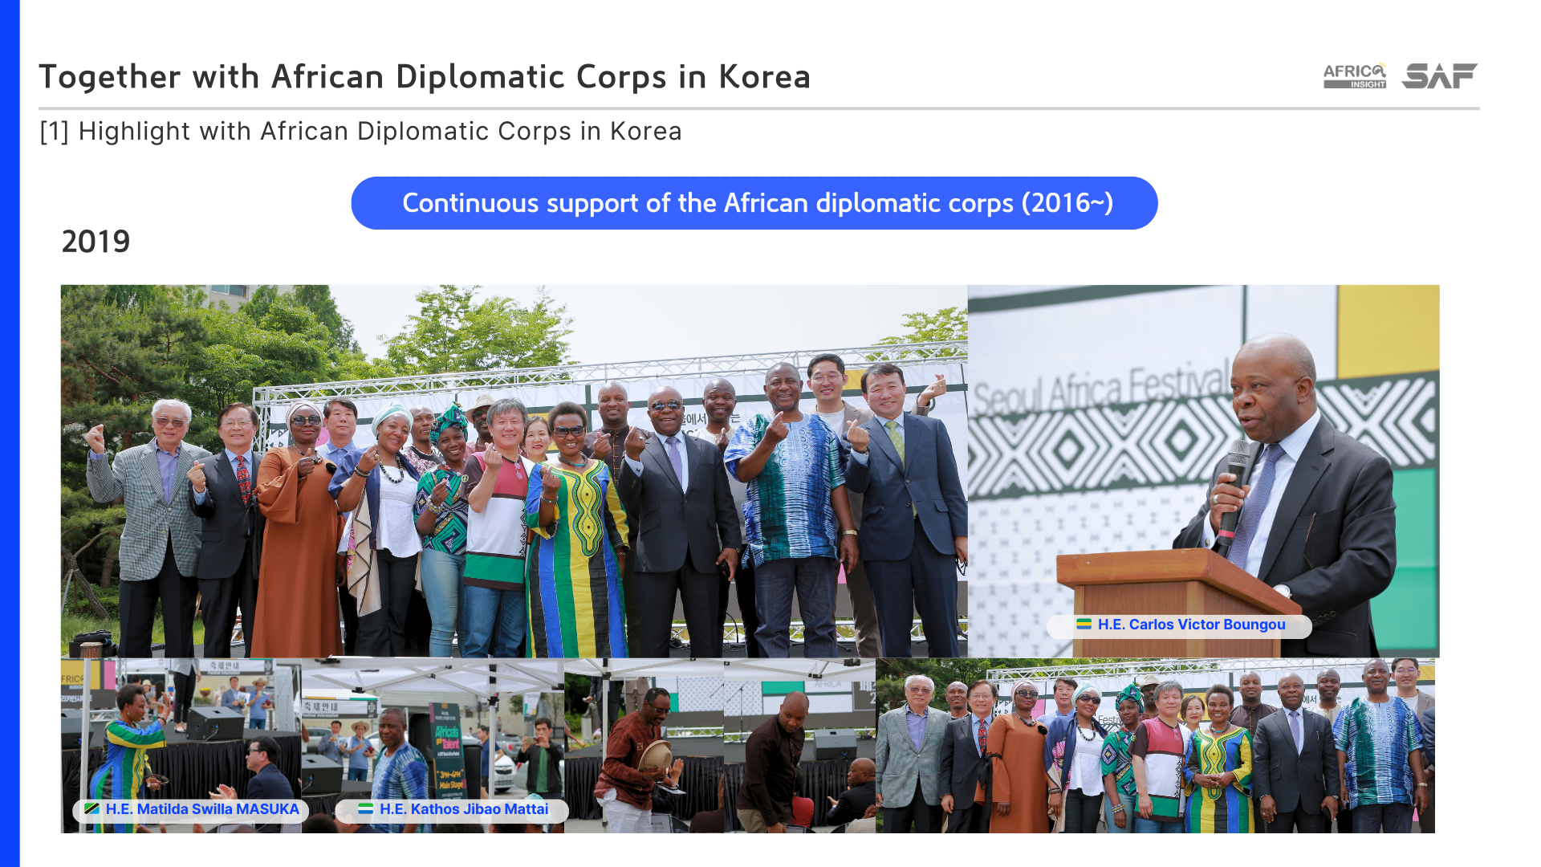Select the large group photo with finger hearts

[514, 471]
